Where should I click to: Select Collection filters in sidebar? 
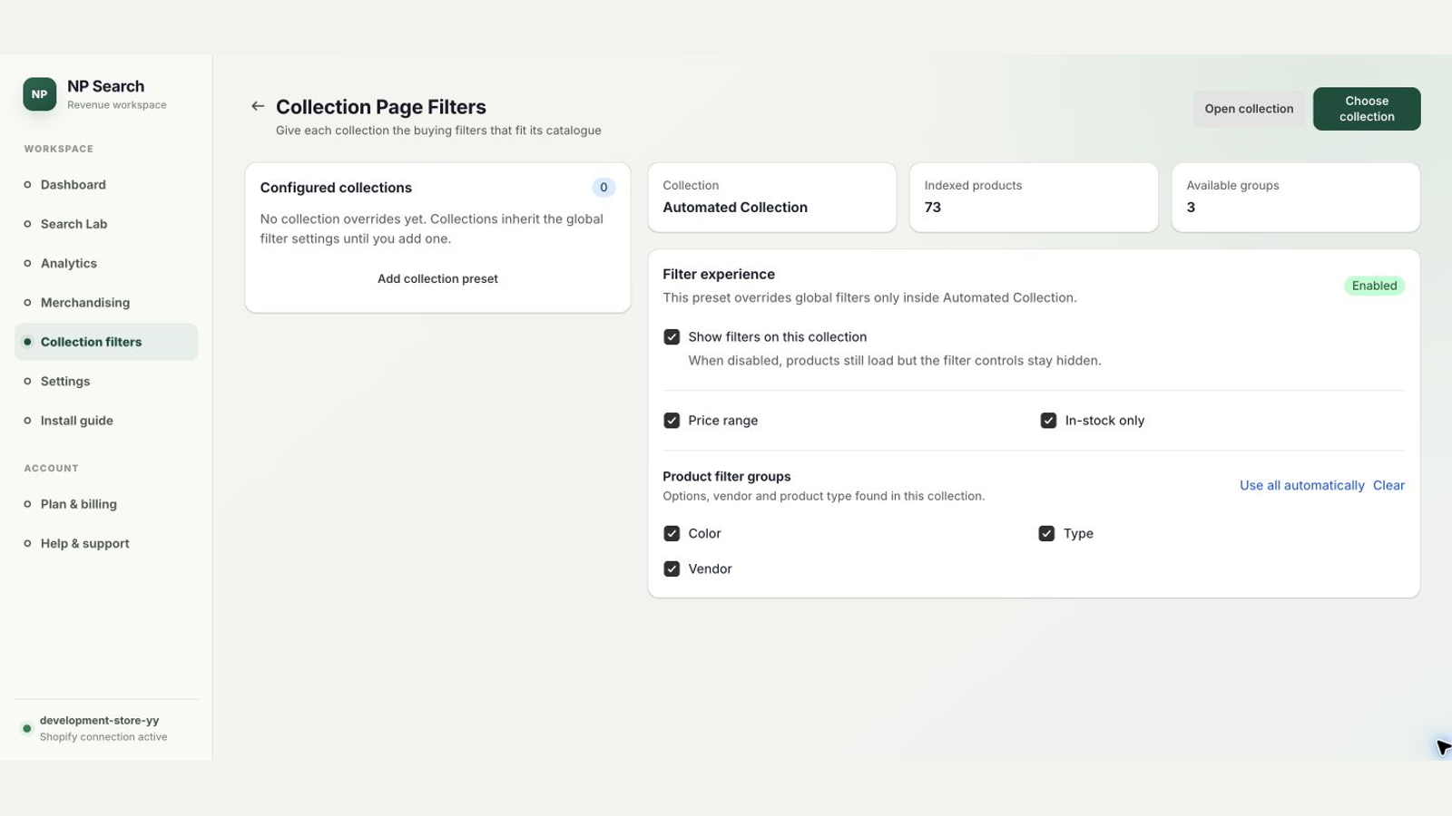(106, 342)
